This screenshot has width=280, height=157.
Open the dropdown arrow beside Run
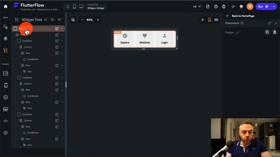tap(274, 7)
